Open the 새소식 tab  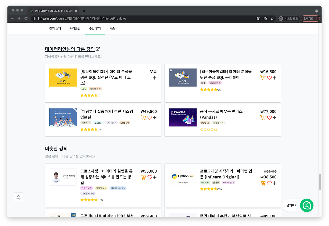[x=113, y=28]
